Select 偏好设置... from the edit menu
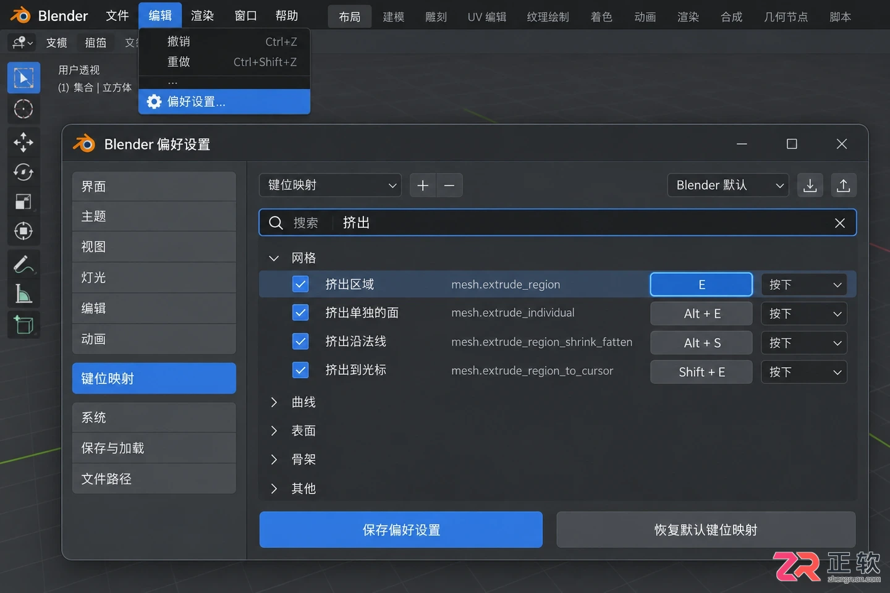 tap(224, 101)
